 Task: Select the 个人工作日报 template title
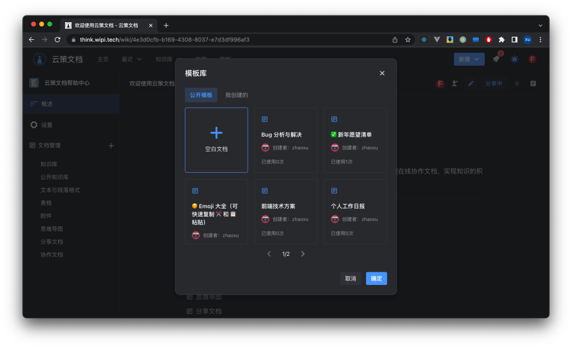(x=347, y=206)
